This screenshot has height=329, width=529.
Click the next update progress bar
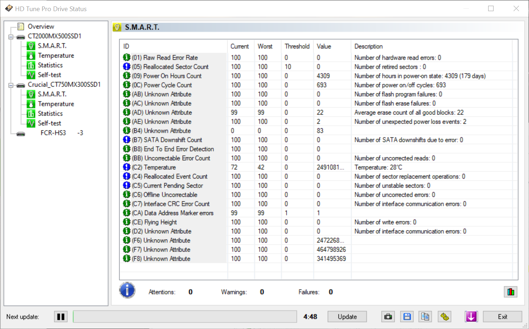pyautogui.click(x=185, y=317)
